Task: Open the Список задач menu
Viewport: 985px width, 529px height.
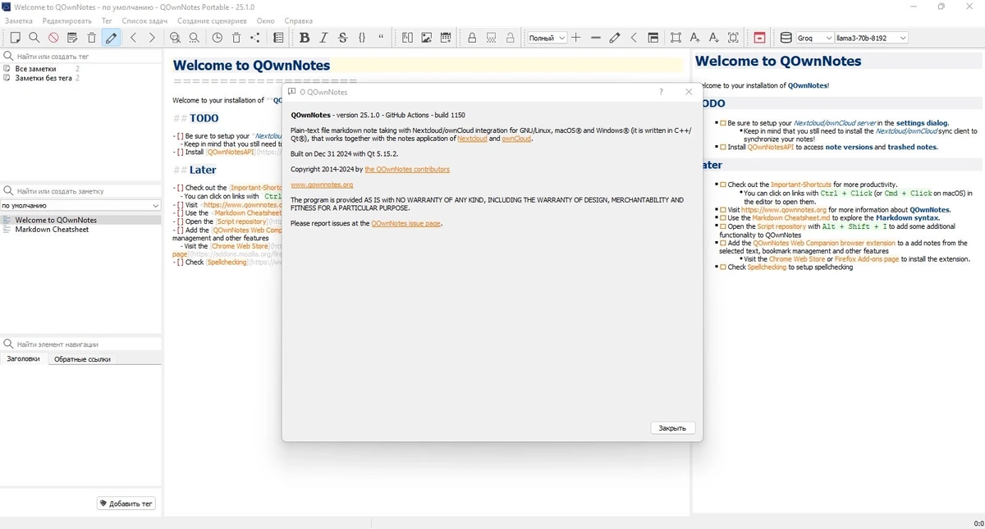Action: coord(146,21)
